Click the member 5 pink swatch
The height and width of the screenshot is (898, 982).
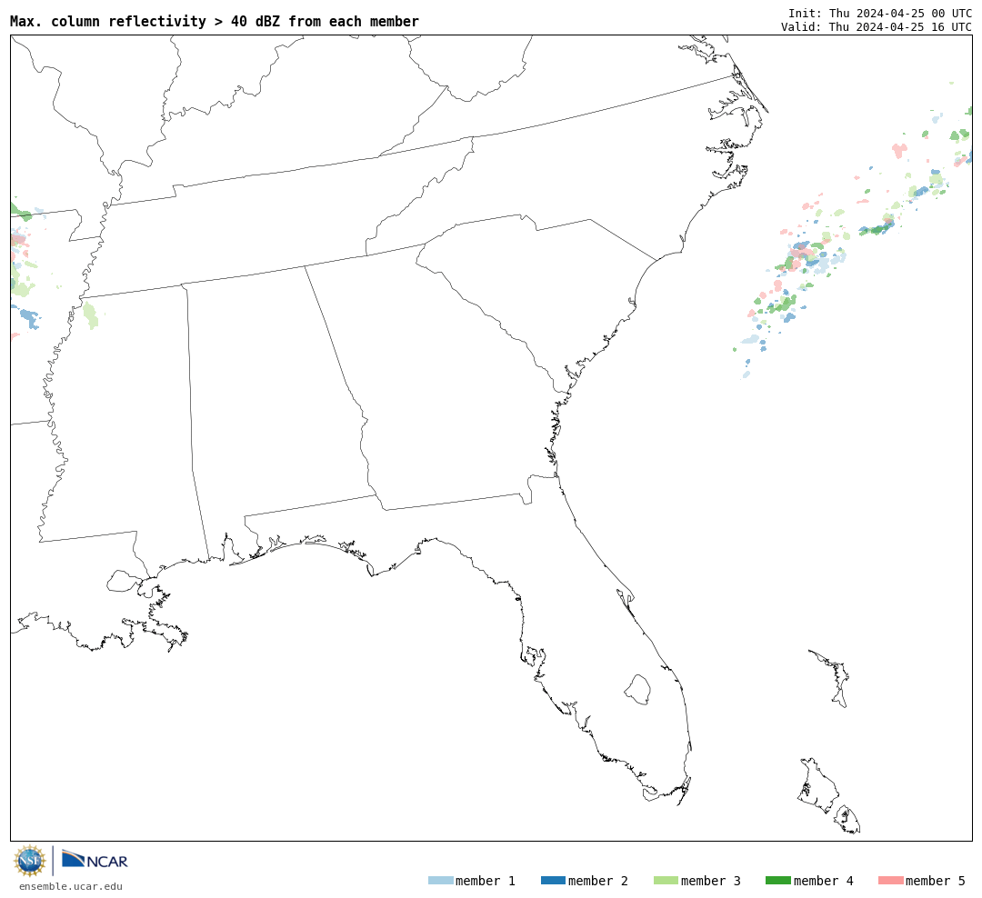[891, 881]
